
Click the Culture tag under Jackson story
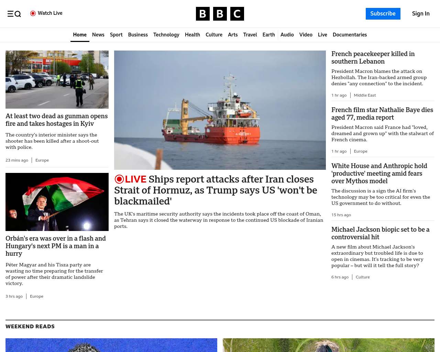[363, 277]
